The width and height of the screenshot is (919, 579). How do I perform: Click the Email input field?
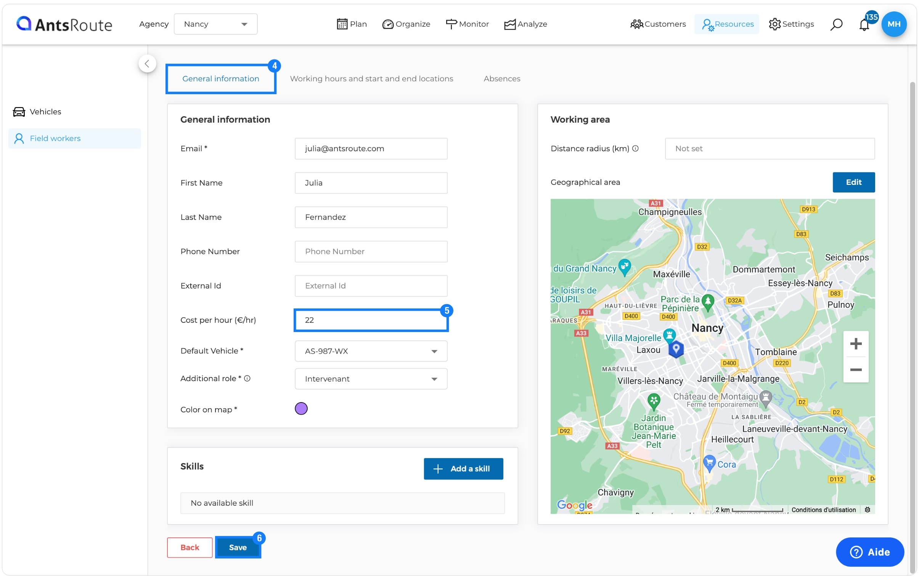[x=371, y=149]
